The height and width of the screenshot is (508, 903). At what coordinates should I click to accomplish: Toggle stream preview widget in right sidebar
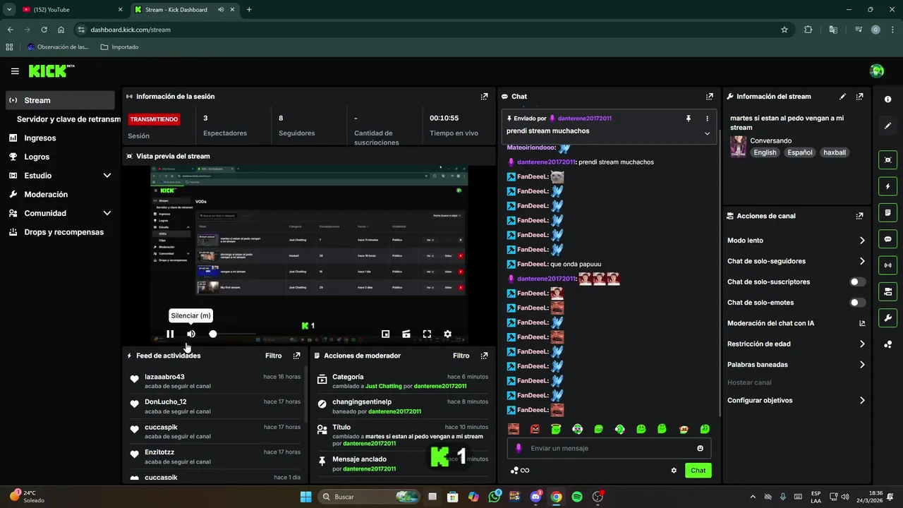(887, 160)
